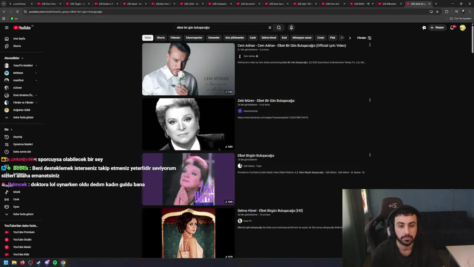The height and width of the screenshot is (267, 474).
Task: Switch to the x.com/home browser tab
Action: [x=20, y=4]
